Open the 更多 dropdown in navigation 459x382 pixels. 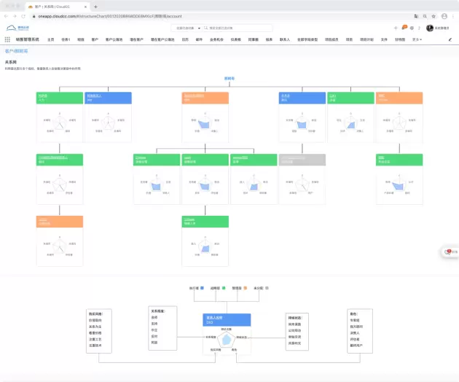click(x=417, y=39)
